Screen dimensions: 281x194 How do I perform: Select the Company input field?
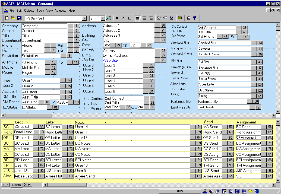(45, 26)
